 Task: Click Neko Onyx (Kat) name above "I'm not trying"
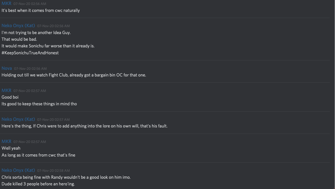(x=18, y=25)
